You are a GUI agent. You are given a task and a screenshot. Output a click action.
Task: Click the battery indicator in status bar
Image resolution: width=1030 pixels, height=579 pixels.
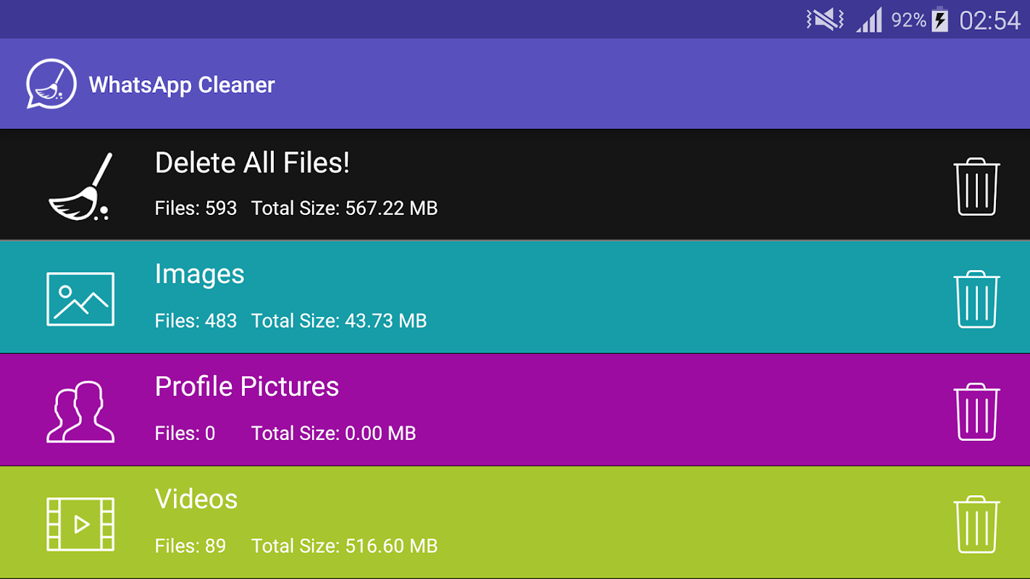939,20
